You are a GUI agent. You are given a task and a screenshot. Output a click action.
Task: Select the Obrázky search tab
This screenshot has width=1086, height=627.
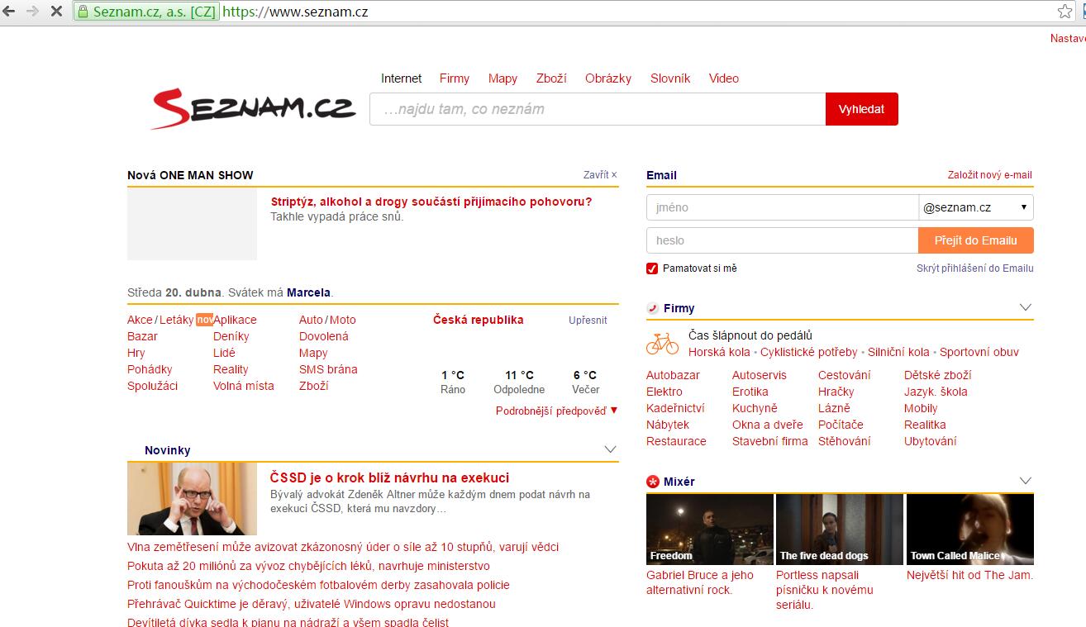[607, 78]
